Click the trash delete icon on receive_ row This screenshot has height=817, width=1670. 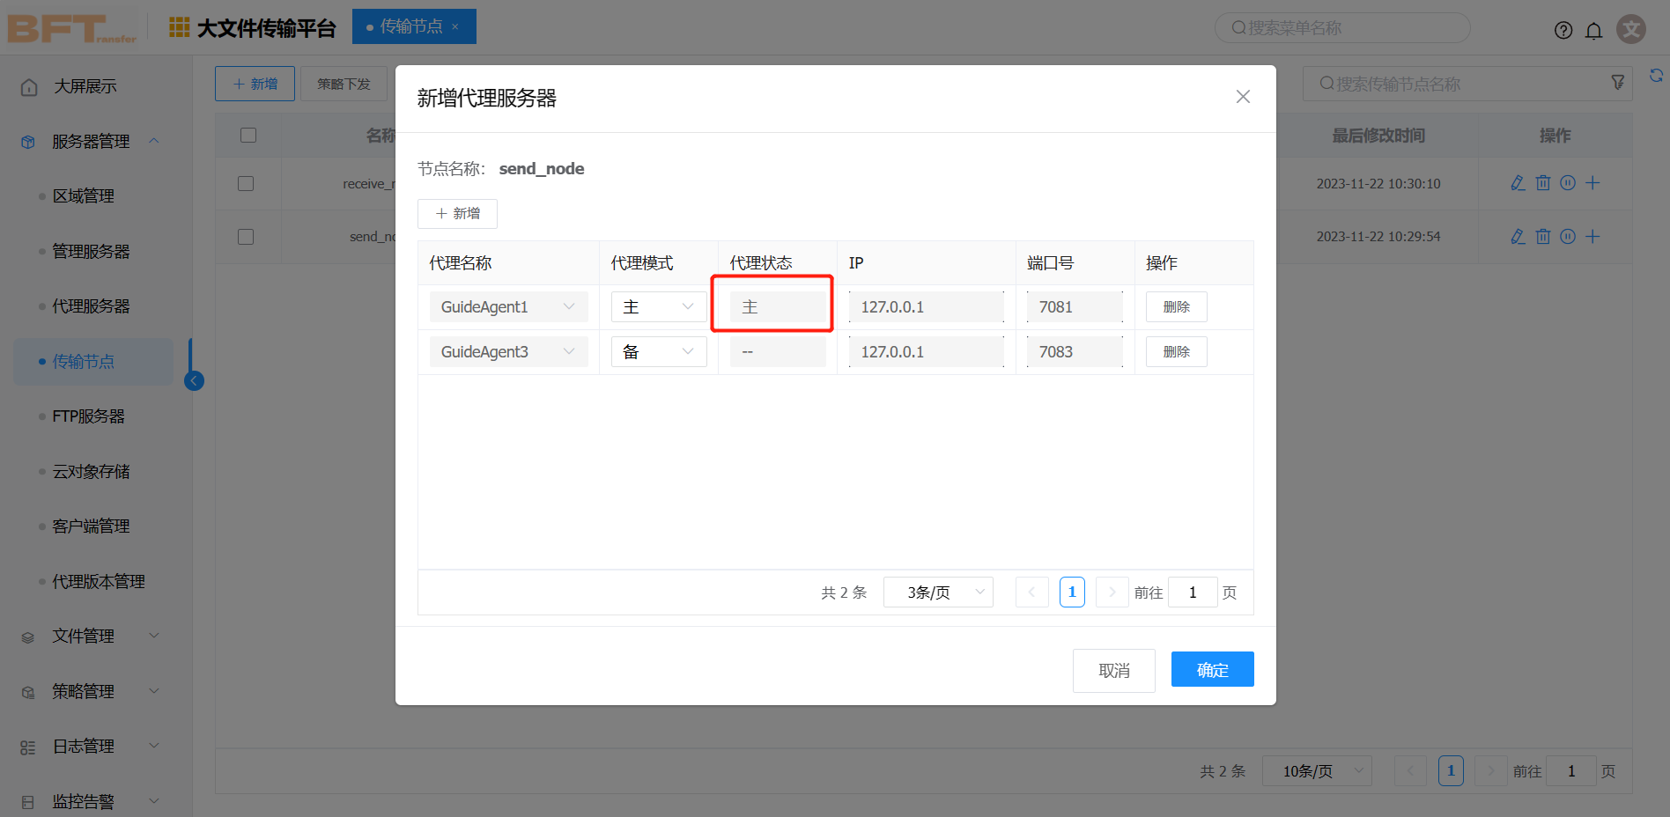(x=1543, y=183)
